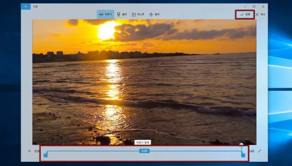The height and width of the screenshot is (166, 292).
Task: Click the left trim start handle
Action: tap(46, 155)
